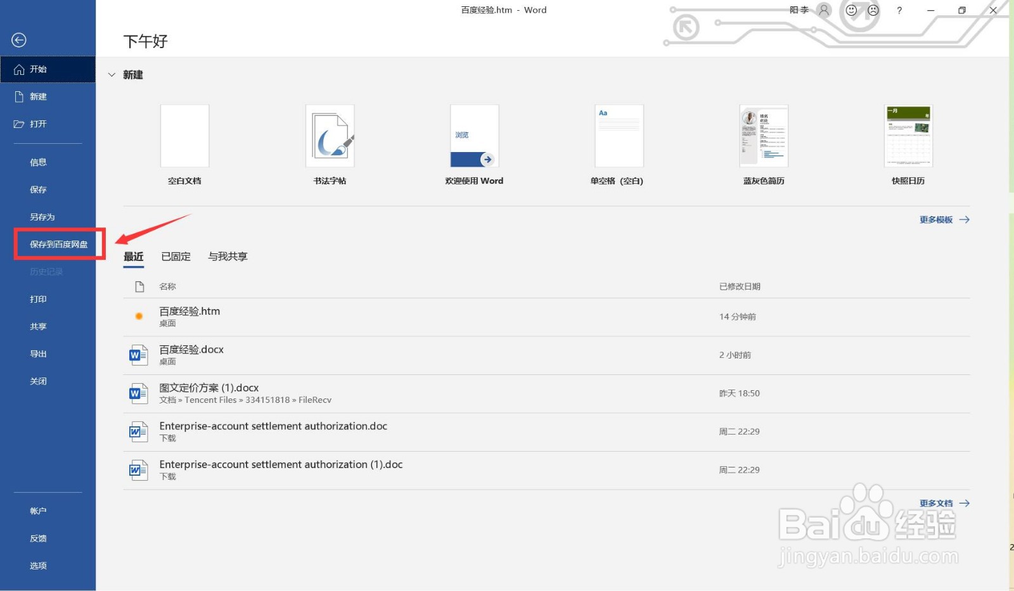The image size is (1014, 591).
Task: Collapse the 新建 section chevron
Action: coord(112,75)
